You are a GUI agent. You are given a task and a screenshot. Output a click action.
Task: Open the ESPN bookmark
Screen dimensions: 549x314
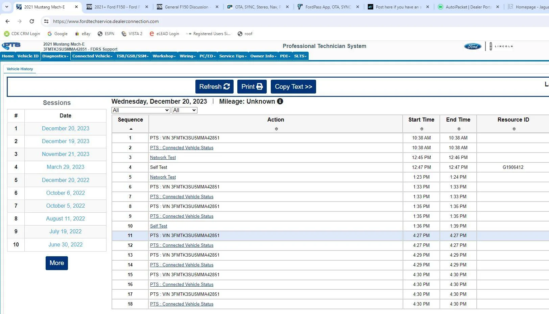pyautogui.click(x=106, y=34)
